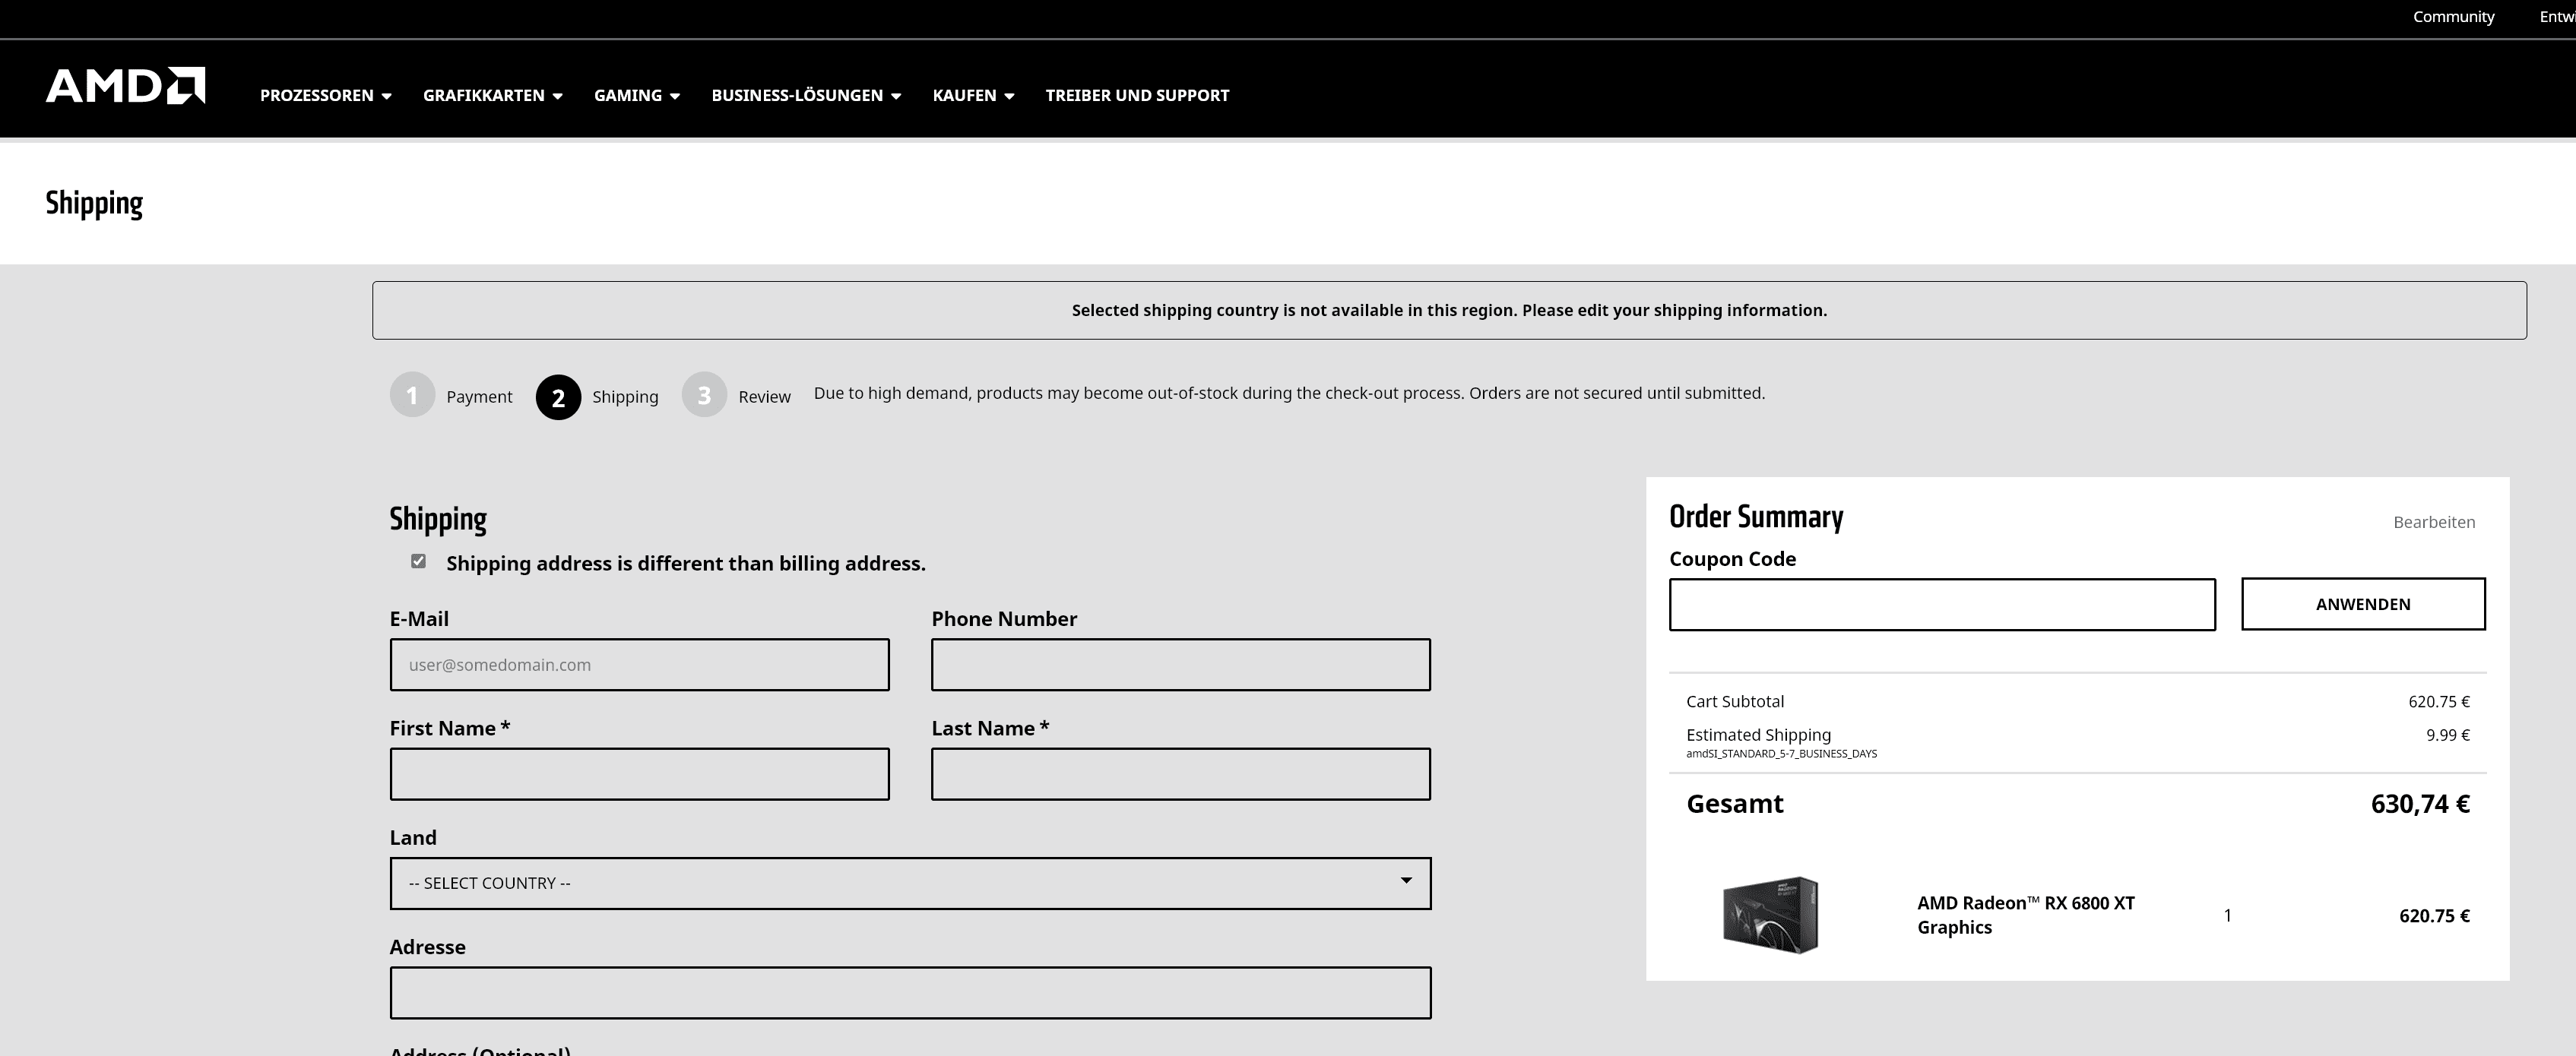Expand the Prozessoren menu
The width and height of the screenshot is (2576, 1056).
[325, 96]
